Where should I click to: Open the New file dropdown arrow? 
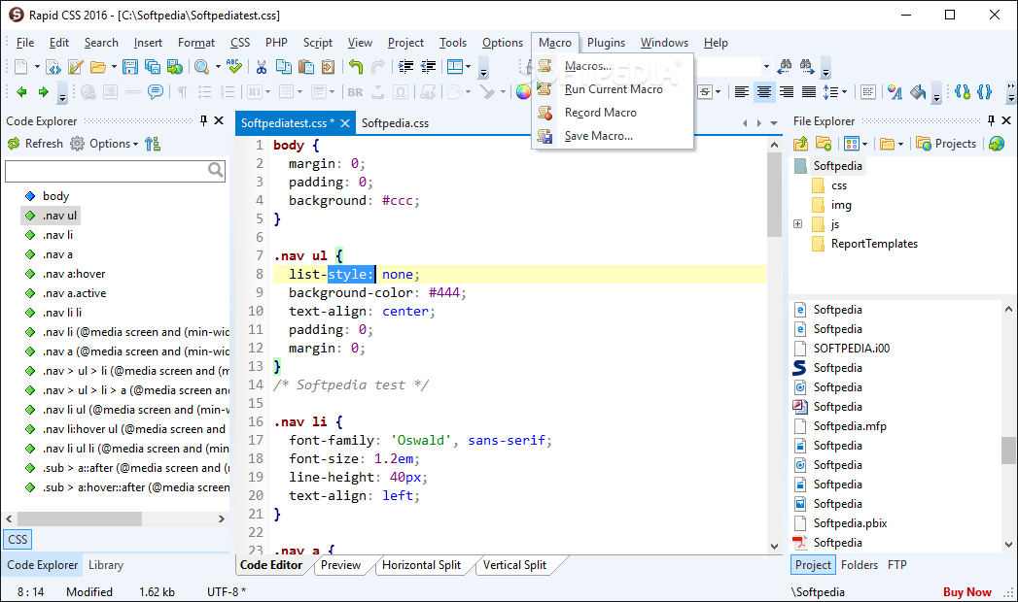click(37, 67)
